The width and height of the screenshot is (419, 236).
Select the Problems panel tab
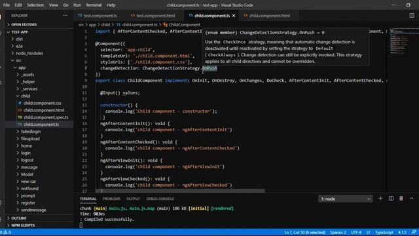(111, 199)
